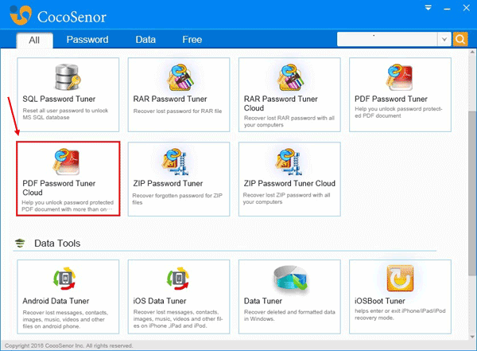477x351 pixels.
Task: Click the vertical scrollbar thumb
Action: pos(472,193)
